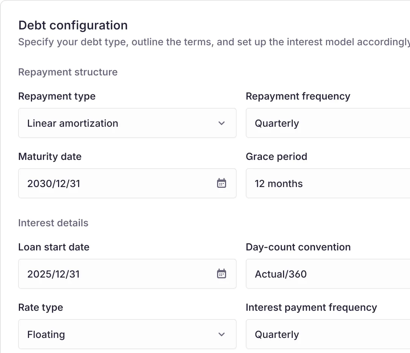Click the Maturity date label

pos(50,157)
